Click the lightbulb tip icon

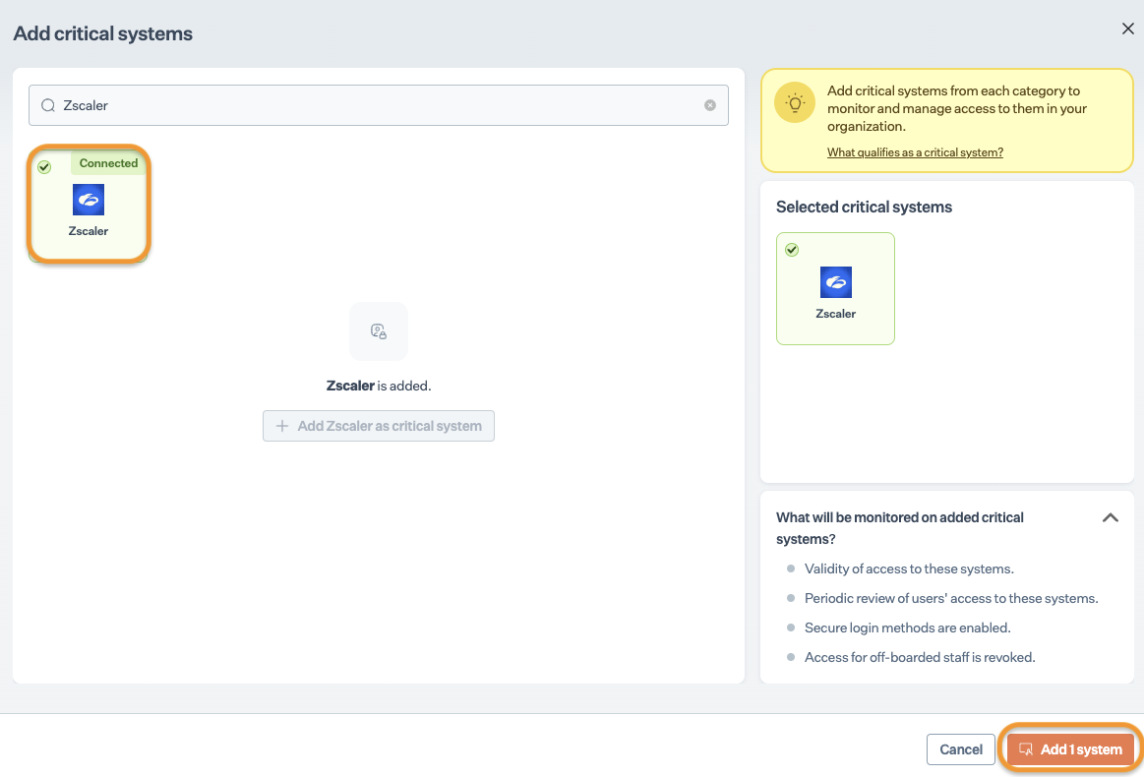(x=795, y=102)
